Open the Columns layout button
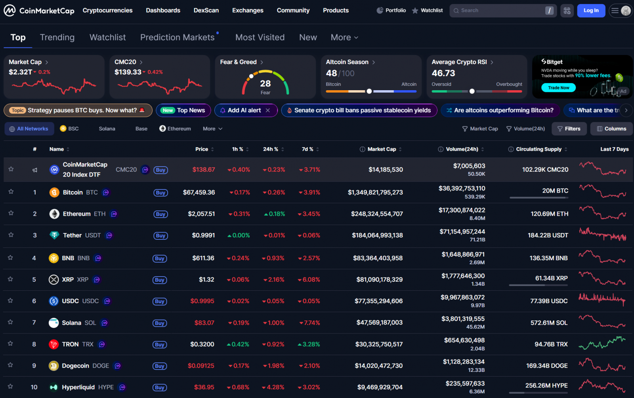 pyautogui.click(x=611, y=129)
